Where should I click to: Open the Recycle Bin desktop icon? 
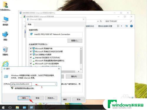pyautogui.click(x=5, y=51)
